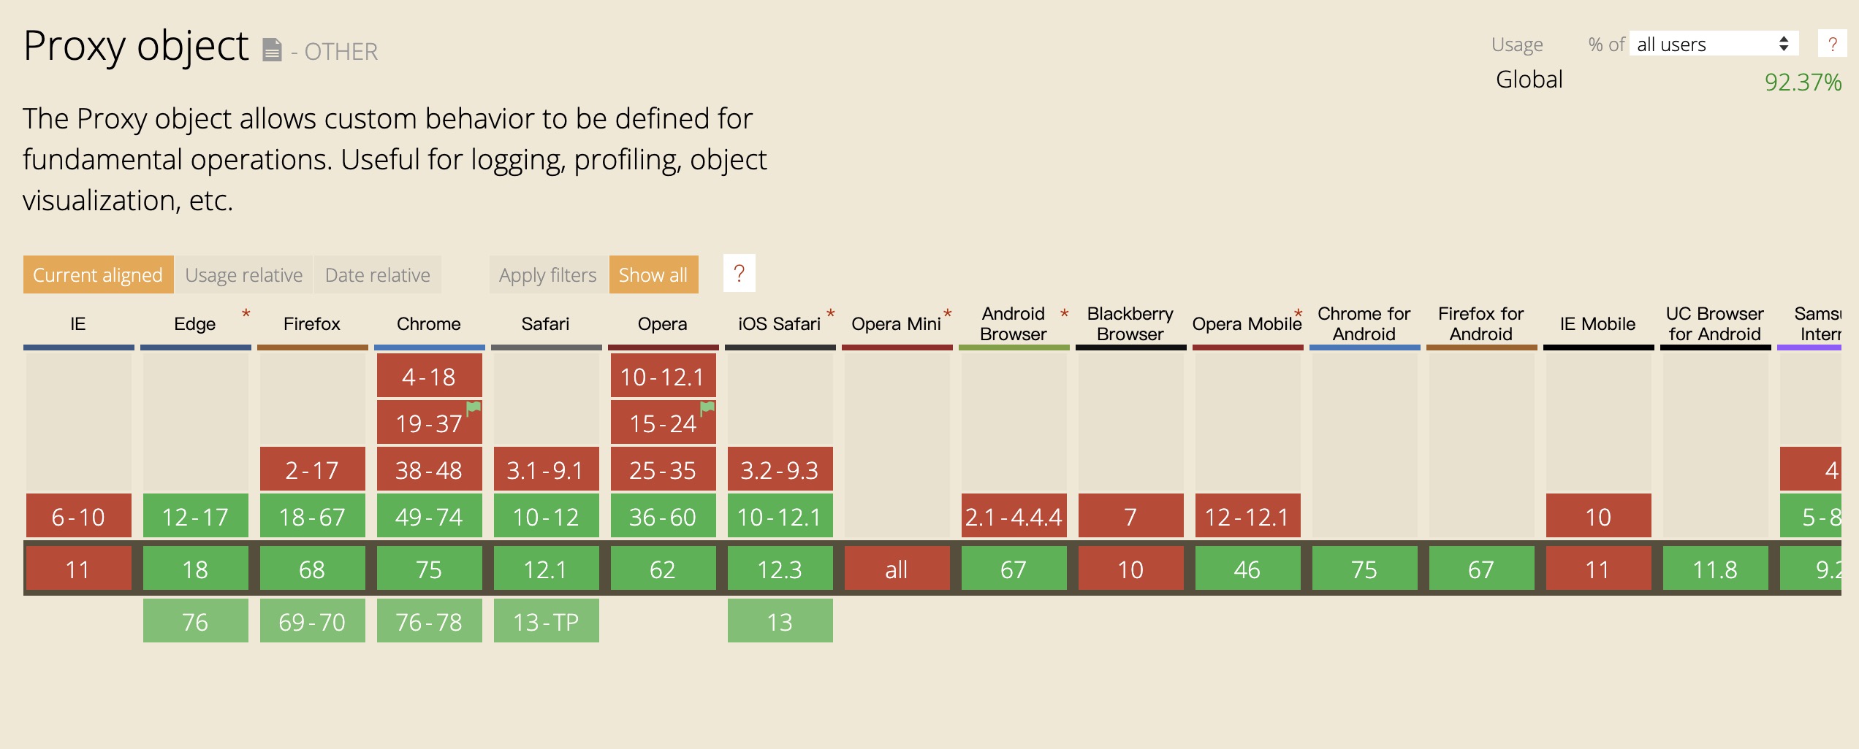Click the IE 11 red support cell

(x=78, y=569)
